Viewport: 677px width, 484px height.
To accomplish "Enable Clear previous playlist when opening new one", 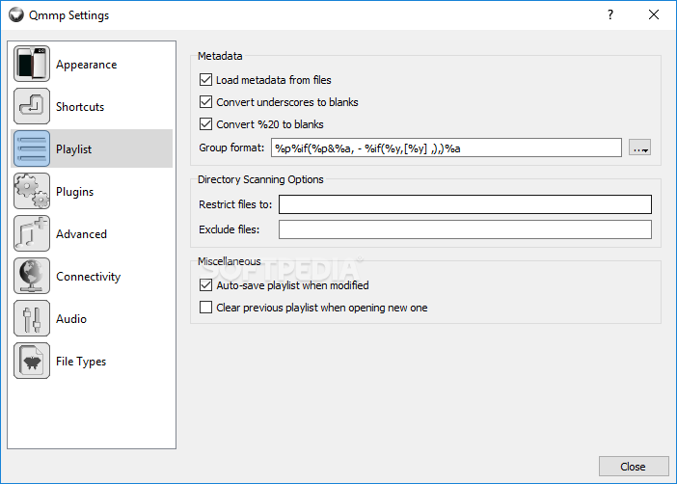I will [x=206, y=308].
